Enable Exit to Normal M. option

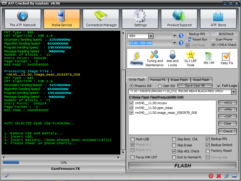pos(174,157)
